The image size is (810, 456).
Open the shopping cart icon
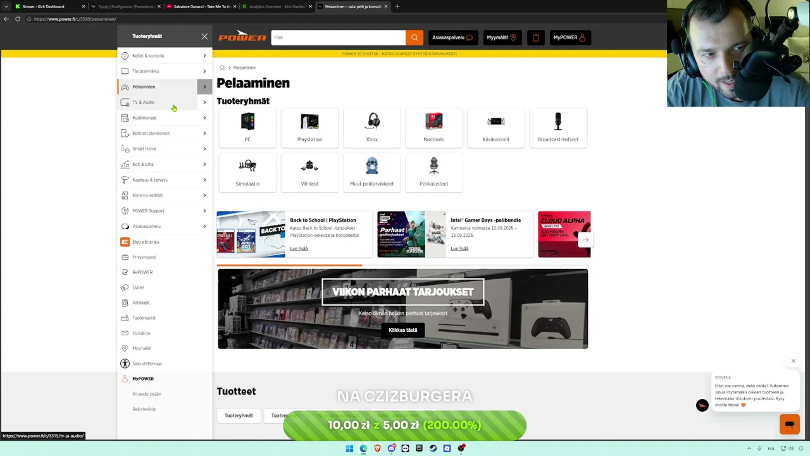[535, 37]
